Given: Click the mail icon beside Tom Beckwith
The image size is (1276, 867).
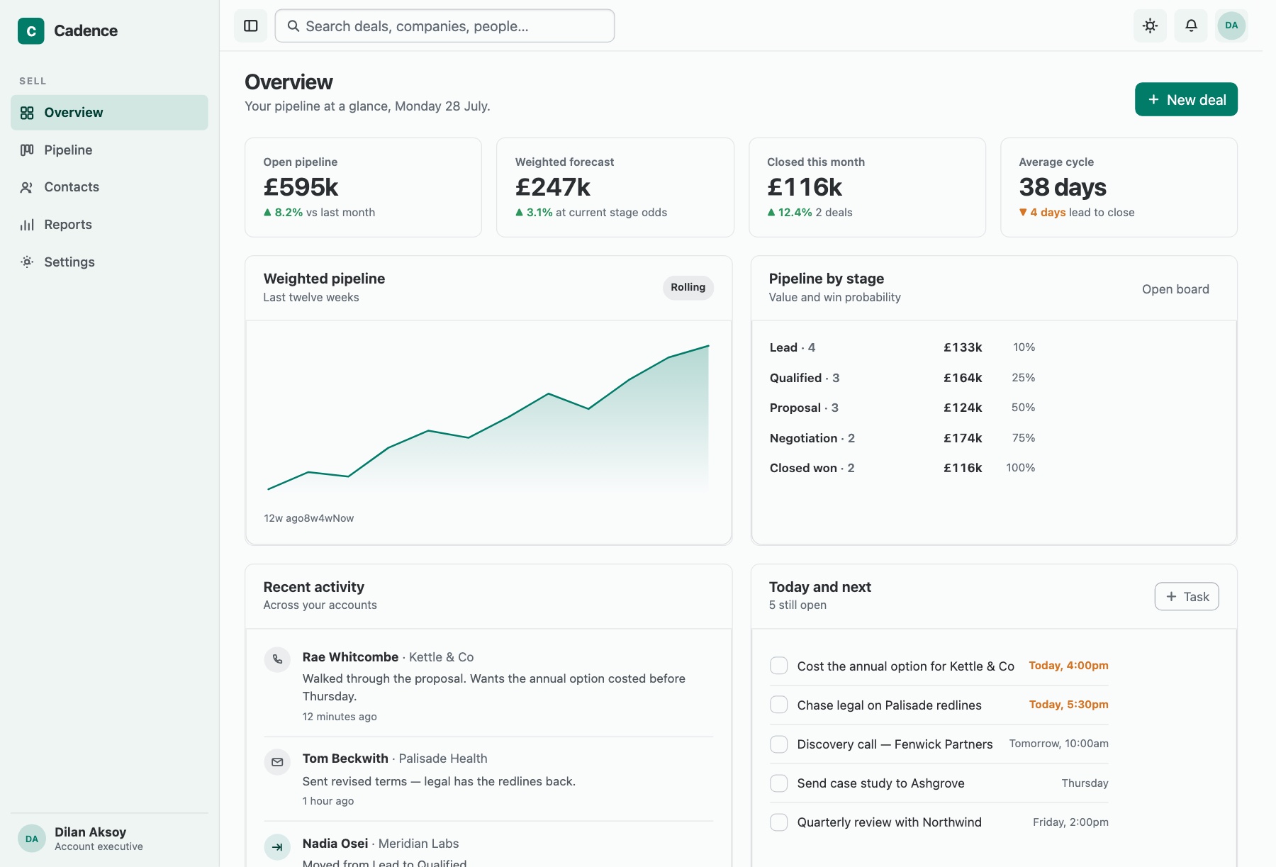Looking at the screenshot, I should 277,762.
